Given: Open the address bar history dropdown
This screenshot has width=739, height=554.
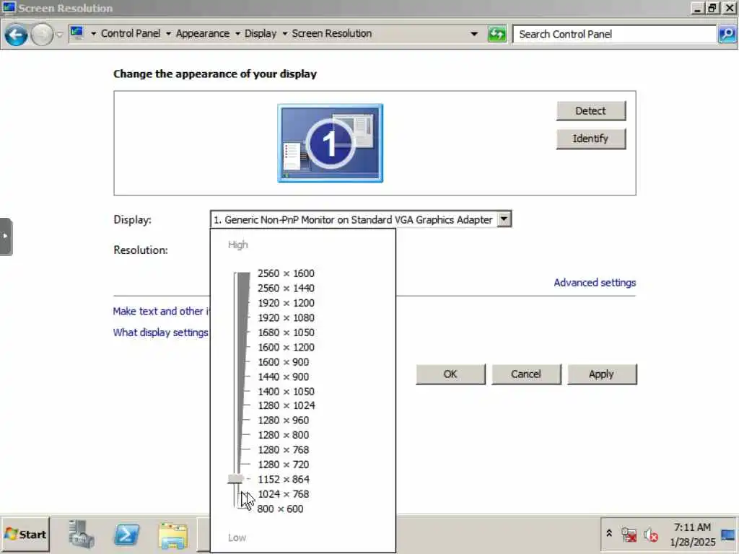Looking at the screenshot, I should tap(474, 34).
